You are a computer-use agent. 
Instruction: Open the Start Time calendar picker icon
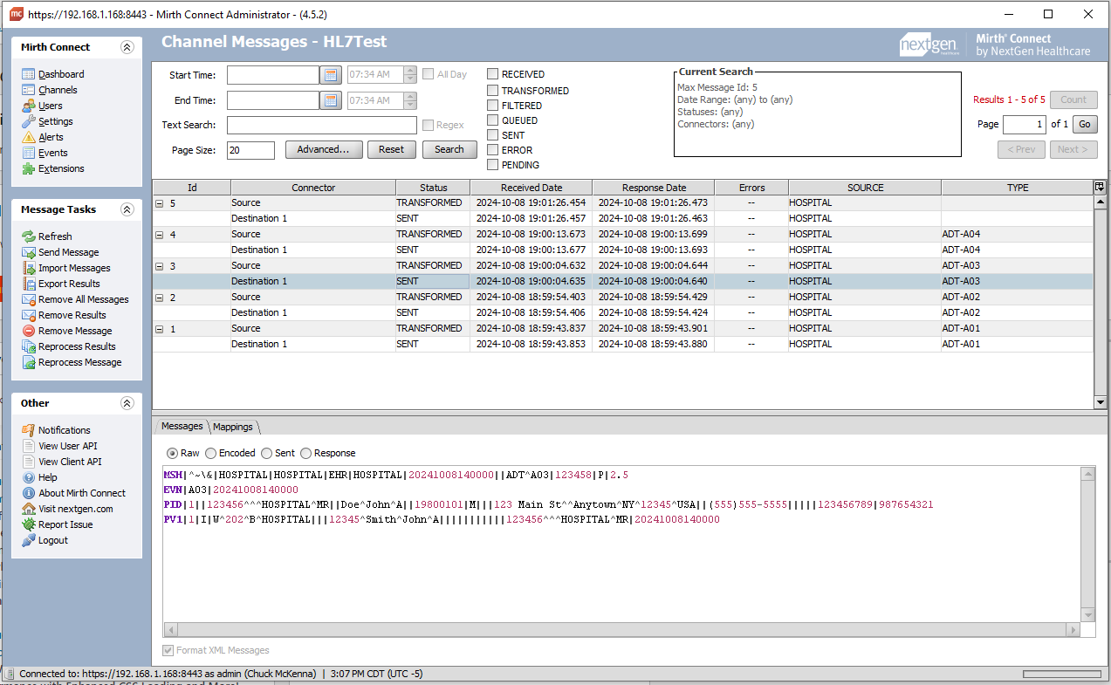331,75
